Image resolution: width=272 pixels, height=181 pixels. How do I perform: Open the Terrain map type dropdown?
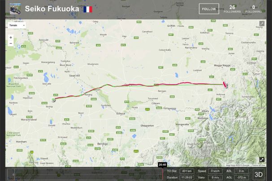(17, 25)
